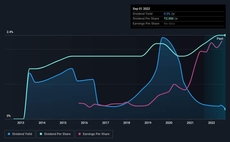This screenshot has width=230, height=142.
Task: Click the Dividend Per Share label in tooltip
Action: [146, 19]
